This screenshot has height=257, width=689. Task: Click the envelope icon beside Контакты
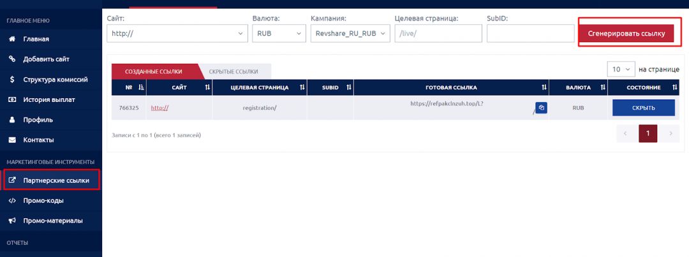click(12, 140)
